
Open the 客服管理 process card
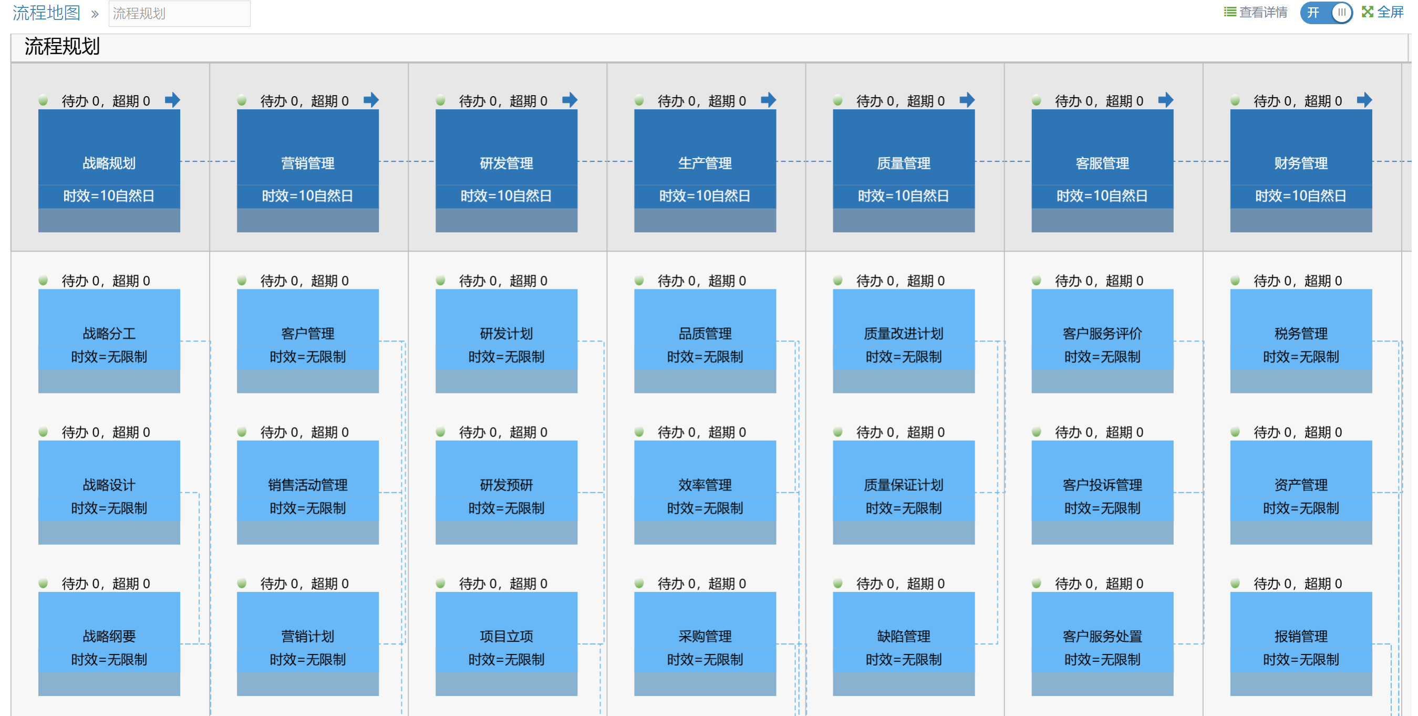[x=1103, y=171]
